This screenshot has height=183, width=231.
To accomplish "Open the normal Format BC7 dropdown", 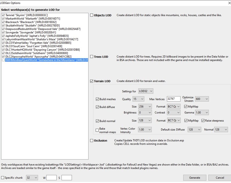I will tap(174, 121).
